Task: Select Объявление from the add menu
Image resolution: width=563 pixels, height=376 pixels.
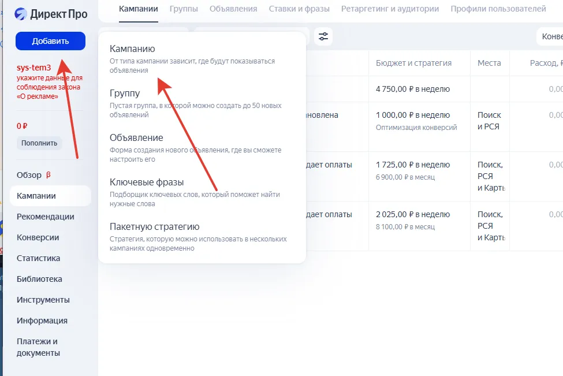Action: [136, 138]
